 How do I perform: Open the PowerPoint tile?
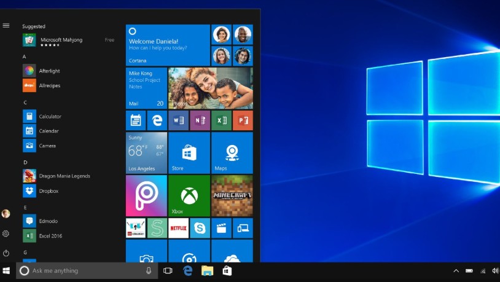[243, 120]
